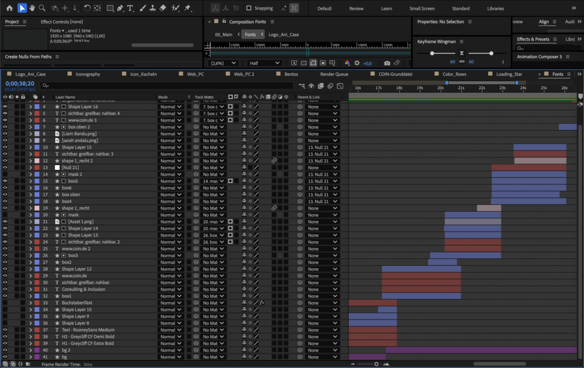Screen dimensions: 584x368
Task: Switch to the Render Queue tab
Action: (x=334, y=74)
